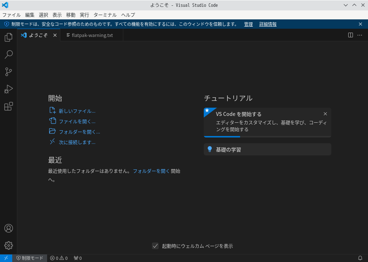
Task: Open the ファイル menu
Action: 11,15
